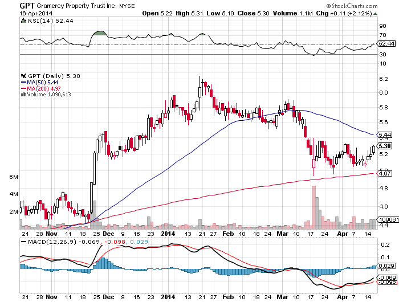This screenshot has height=302, width=399.
Task: Click the 'MA(50) 5.44' legend text
Action: click(x=43, y=83)
